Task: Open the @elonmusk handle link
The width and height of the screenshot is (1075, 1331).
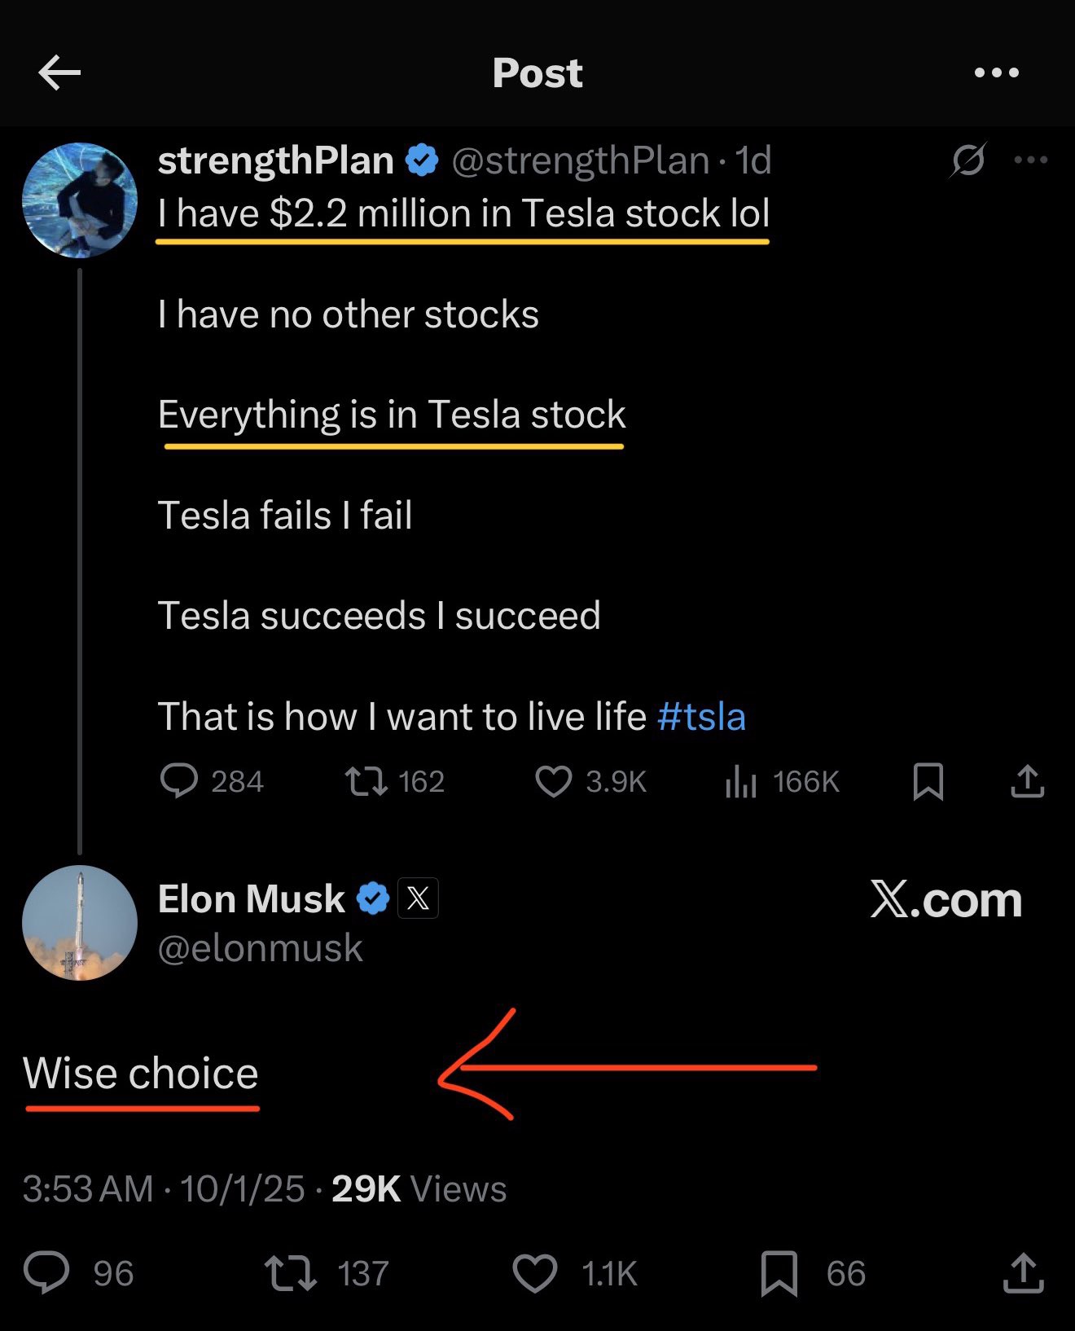Action: (x=261, y=948)
